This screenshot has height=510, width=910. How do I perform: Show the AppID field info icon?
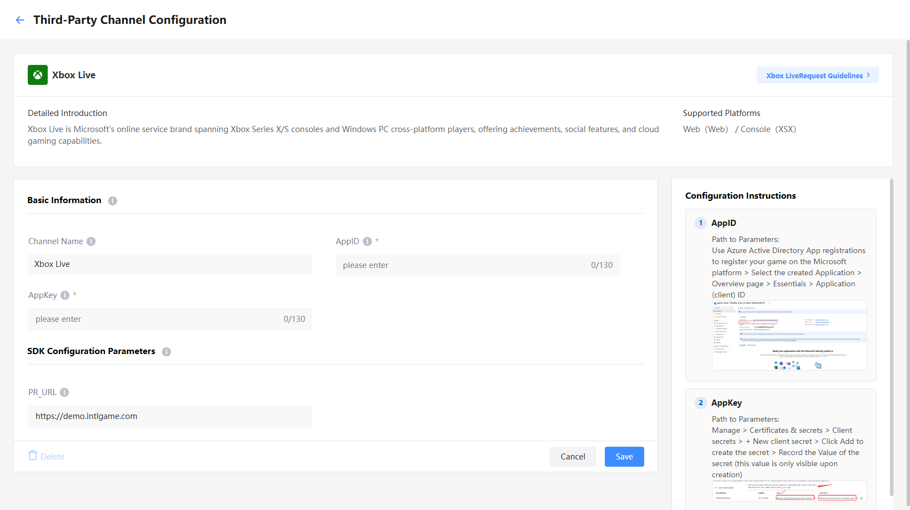(x=367, y=241)
